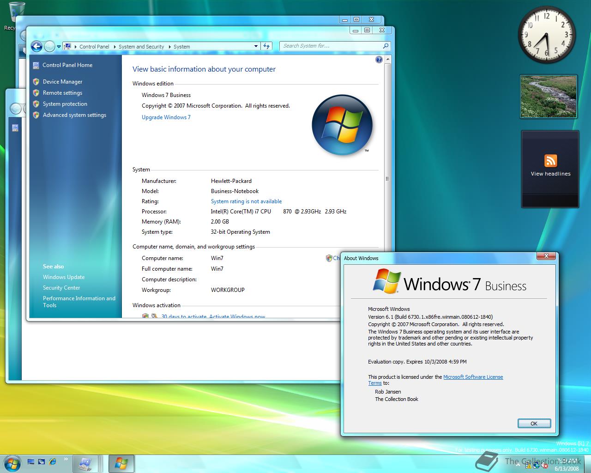Click Show Desktop quick launch icon
591x473 pixels.
point(31,461)
